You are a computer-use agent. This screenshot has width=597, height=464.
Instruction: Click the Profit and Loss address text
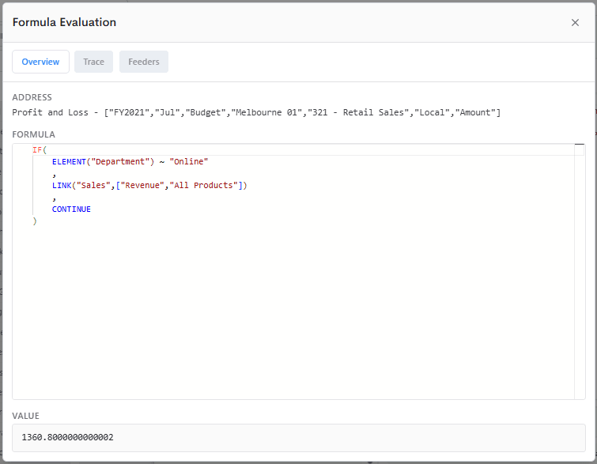[256, 113]
